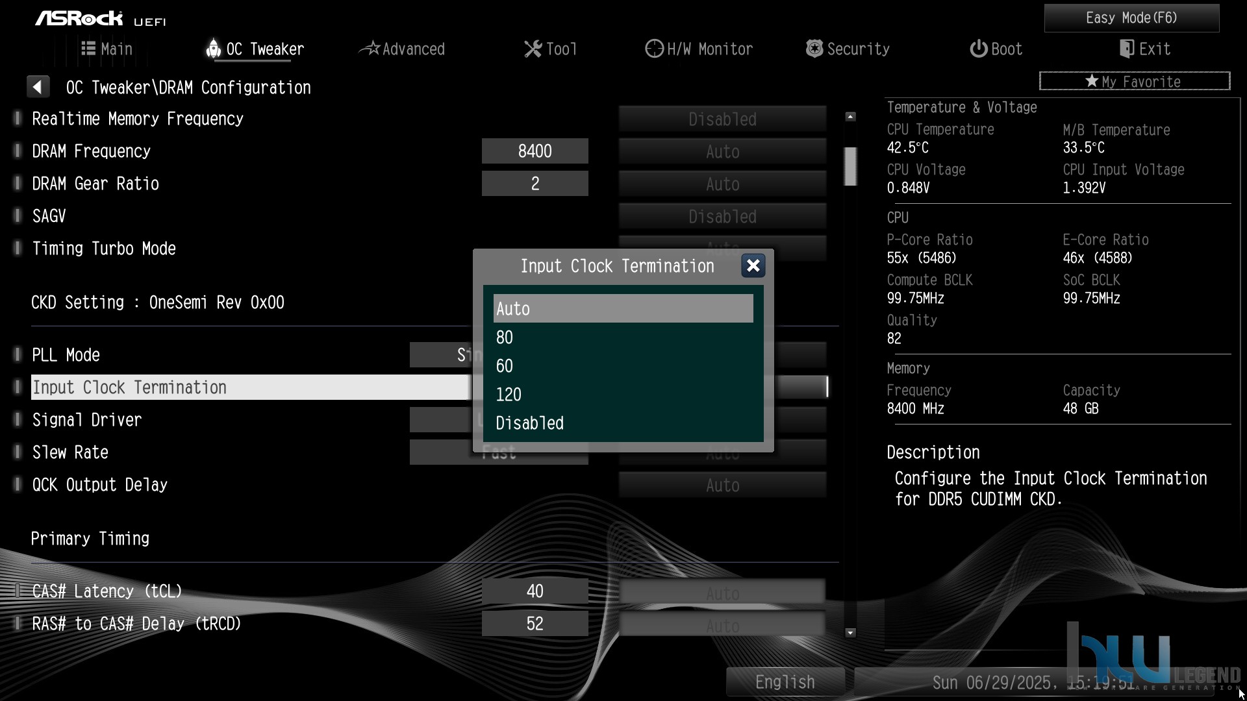This screenshot has height=701, width=1247.
Task: Select the Signal Driver row
Action: coord(87,420)
